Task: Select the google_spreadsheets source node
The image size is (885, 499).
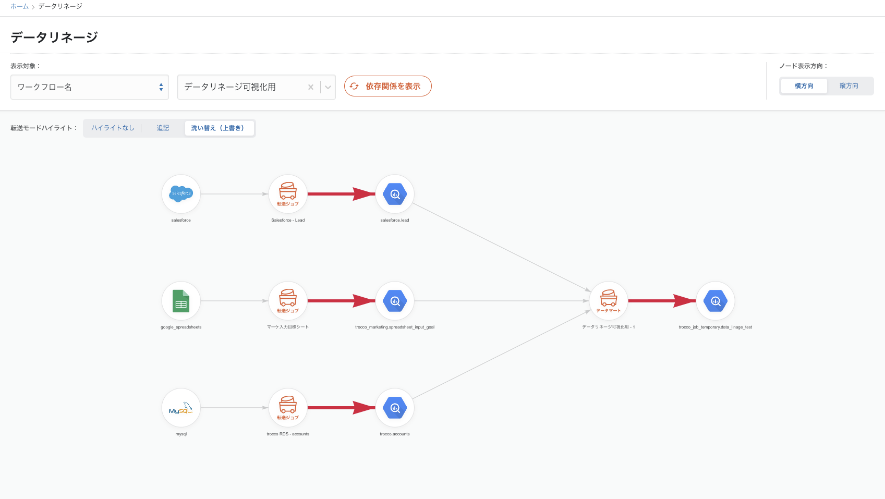Action: 181,301
